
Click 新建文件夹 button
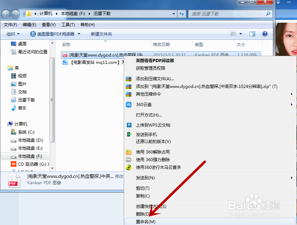(101, 34)
